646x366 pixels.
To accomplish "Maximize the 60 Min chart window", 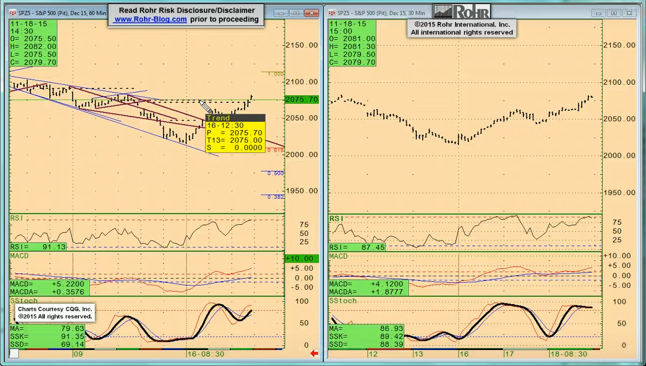I will 297,13.
